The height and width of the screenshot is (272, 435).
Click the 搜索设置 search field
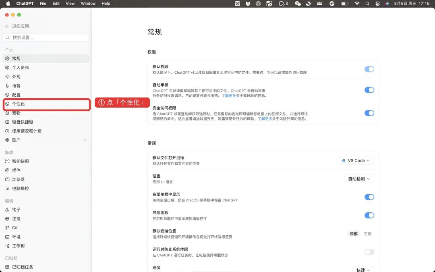[x=46, y=37]
